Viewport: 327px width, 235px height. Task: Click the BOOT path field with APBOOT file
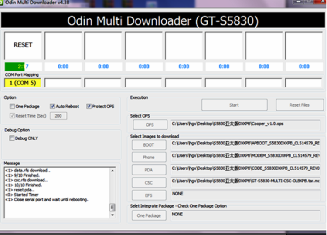(245, 144)
